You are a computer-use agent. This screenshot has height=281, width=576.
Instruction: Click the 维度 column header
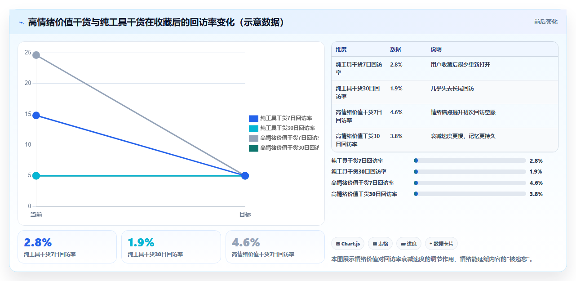point(341,49)
